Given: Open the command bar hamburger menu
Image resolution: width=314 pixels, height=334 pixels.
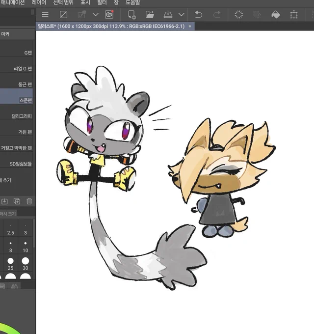Looking at the screenshot, I should pyautogui.click(x=45, y=15).
